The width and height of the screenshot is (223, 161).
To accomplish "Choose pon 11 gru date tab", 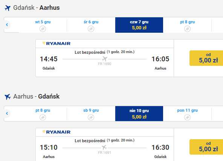I will point(187,114).
